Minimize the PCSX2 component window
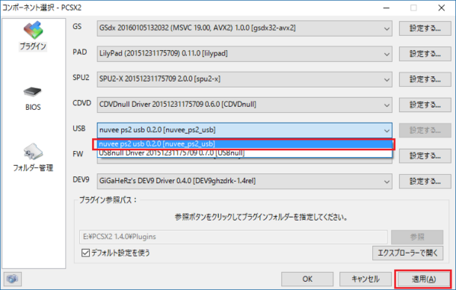Viewport: 456px width, 290px height. pyautogui.click(x=386, y=8)
